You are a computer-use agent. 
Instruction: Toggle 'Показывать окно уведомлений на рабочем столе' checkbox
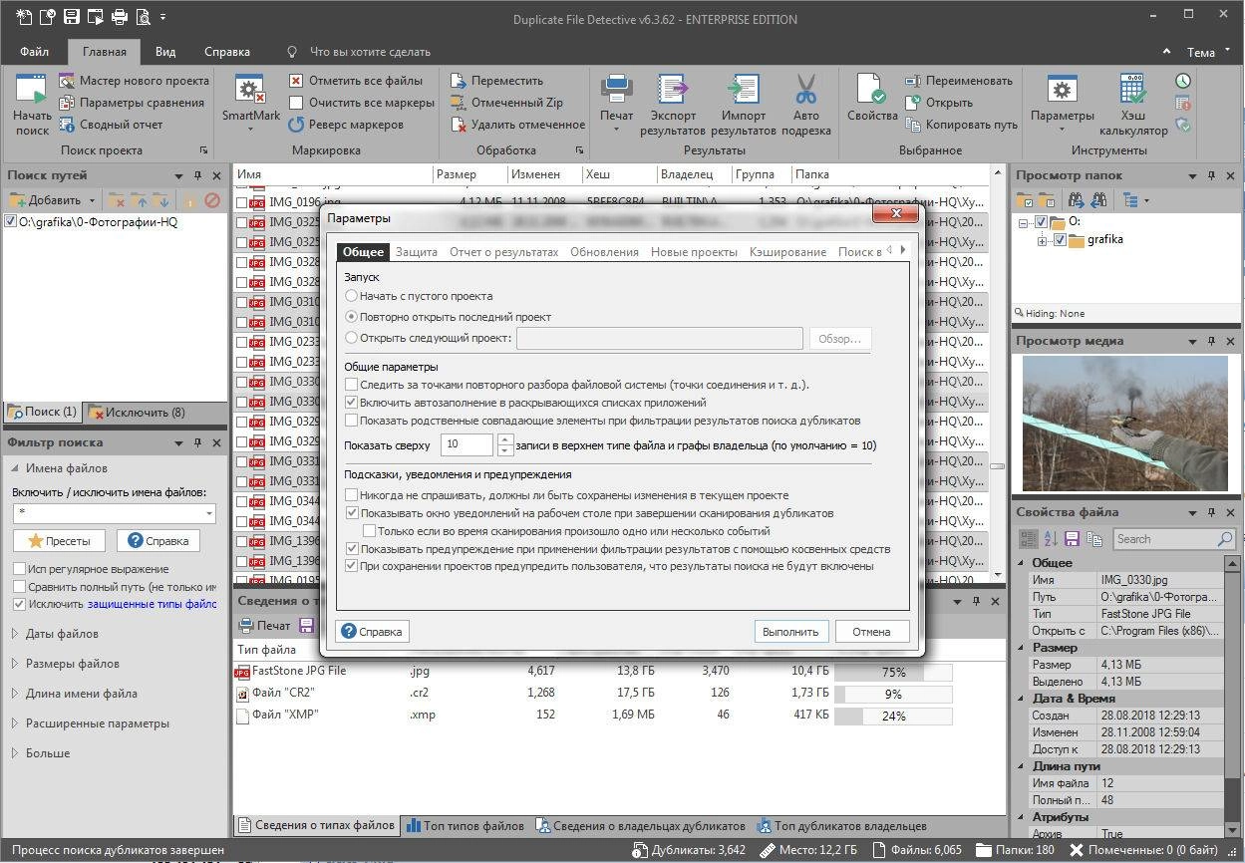[351, 513]
